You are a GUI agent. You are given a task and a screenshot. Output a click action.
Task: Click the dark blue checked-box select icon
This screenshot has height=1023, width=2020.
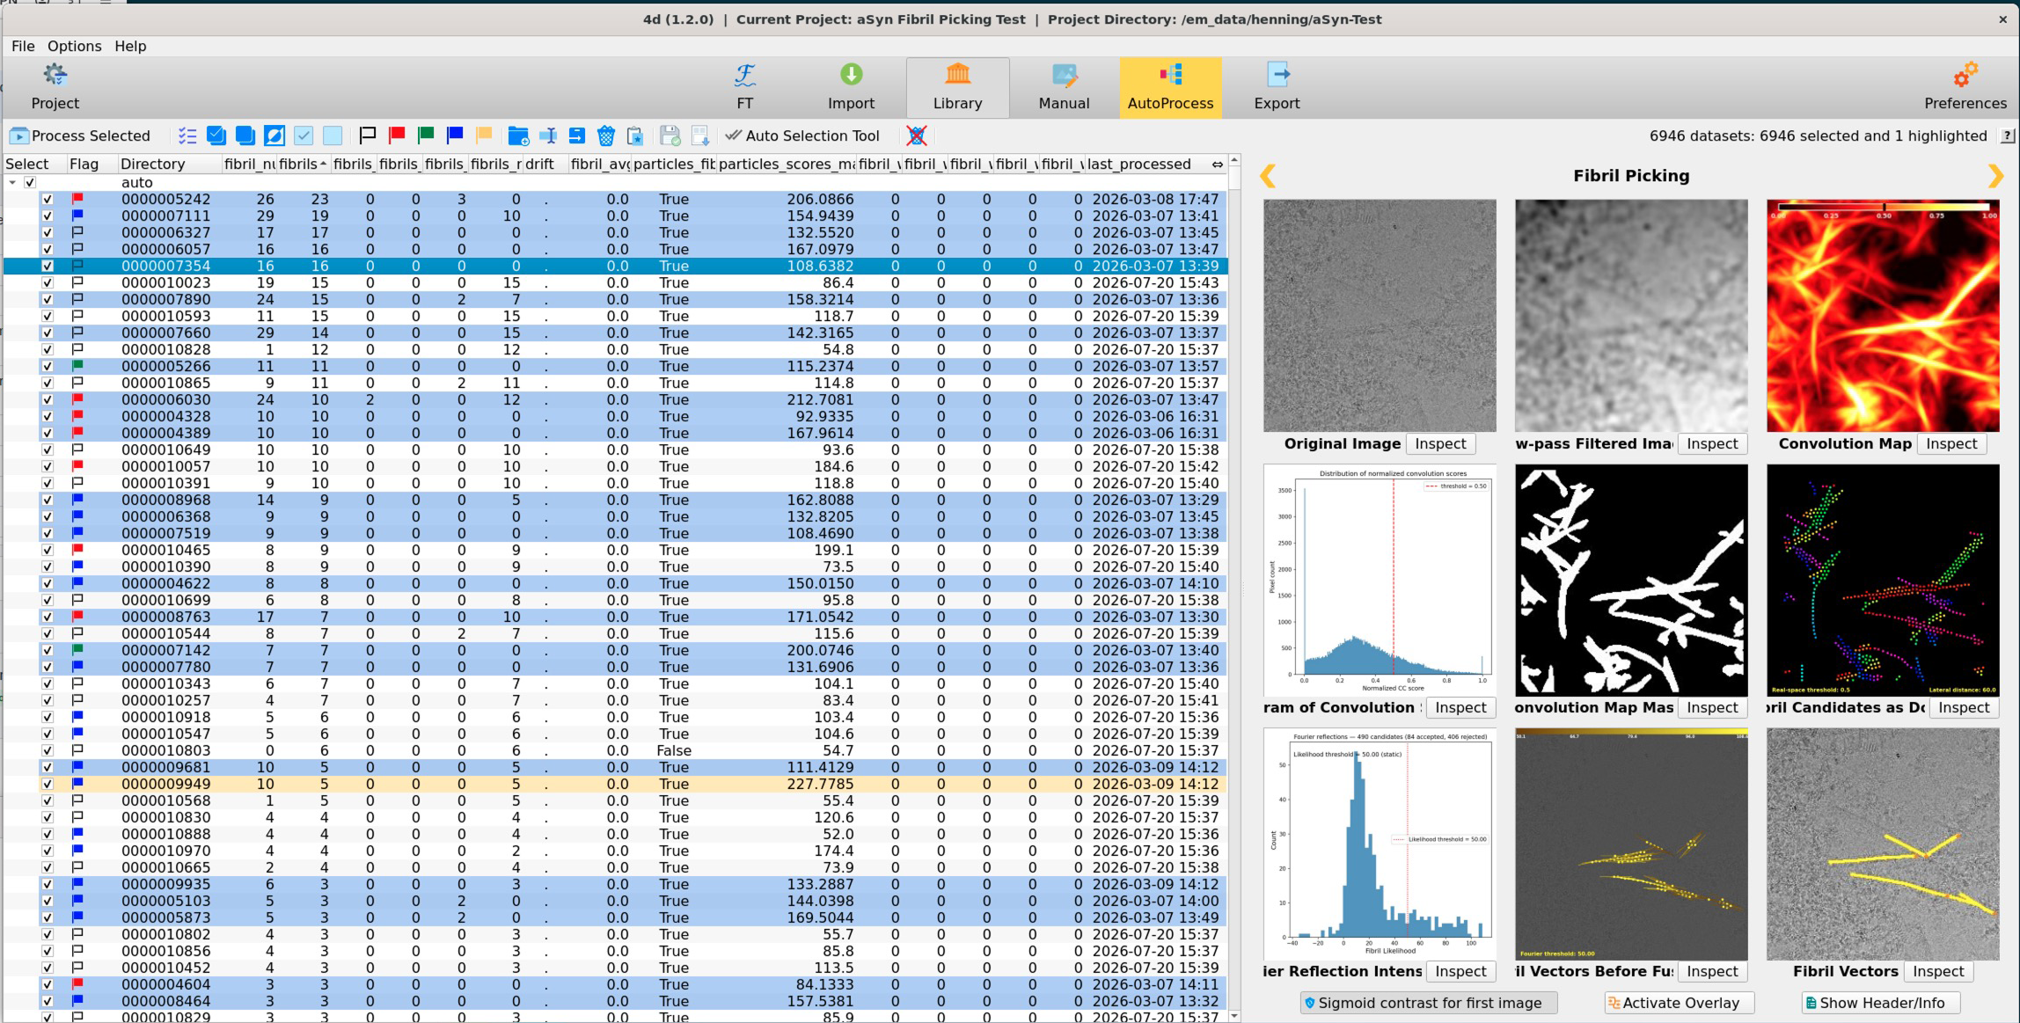[216, 135]
